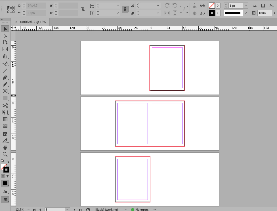The width and height of the screenshot is (277, 211).
Task: Expand the stroke color options arrow
Action: [218, 13]
